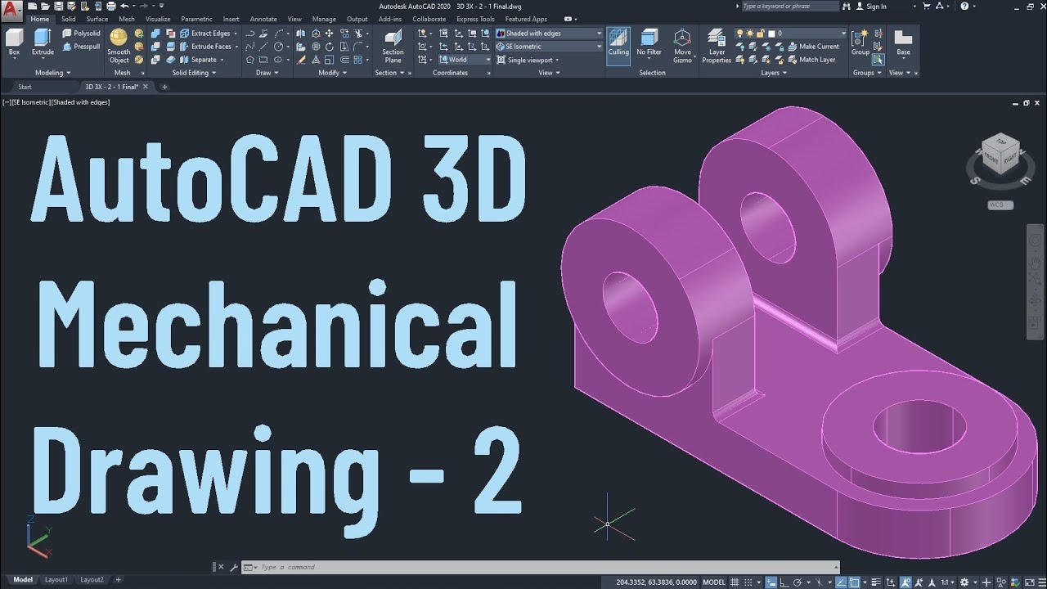Click the Help question mark icon

click(964, 6)
